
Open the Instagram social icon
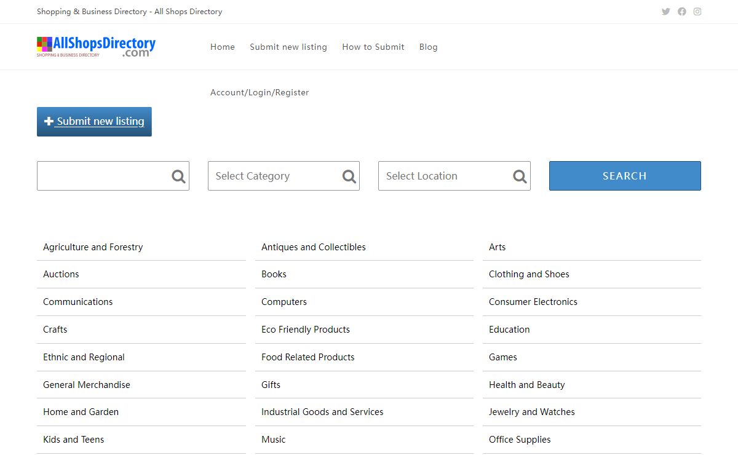pyautogui.click(x=697, y=12)
